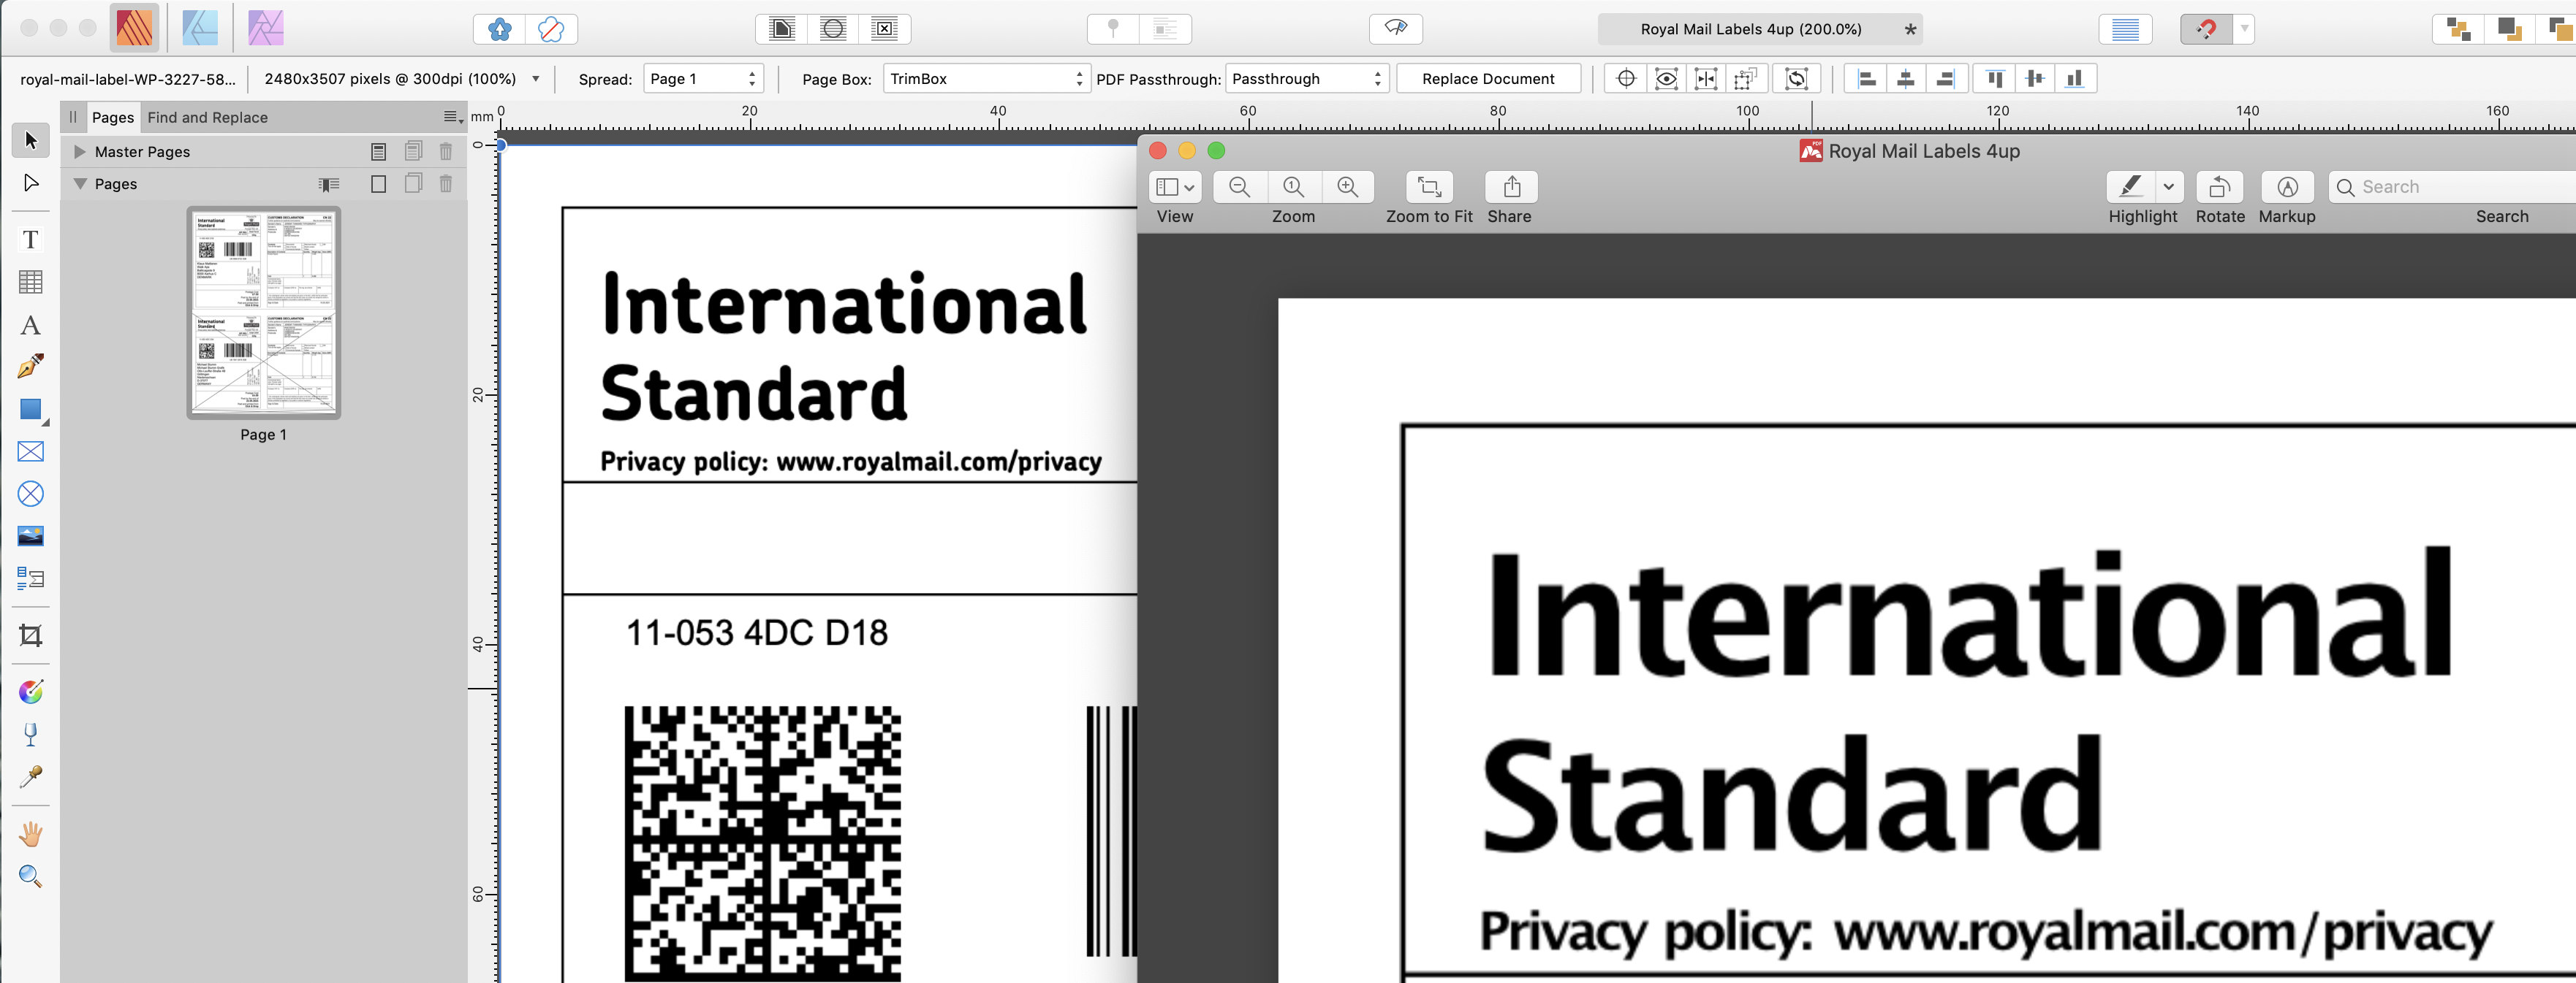Open the Page Box dropdown showing TrimBox
Screen dimensions: 2576x983
985,78
